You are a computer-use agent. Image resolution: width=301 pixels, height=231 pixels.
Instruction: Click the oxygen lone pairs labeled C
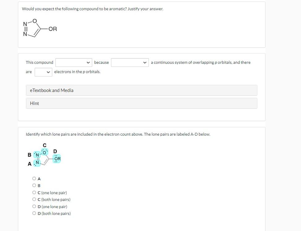coord(45,152)
